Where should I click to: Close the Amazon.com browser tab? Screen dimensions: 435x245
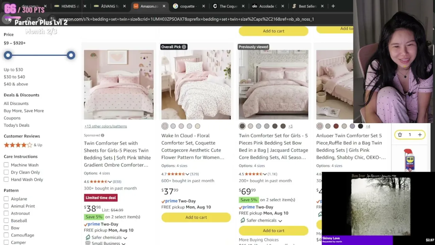pos(164,6)
